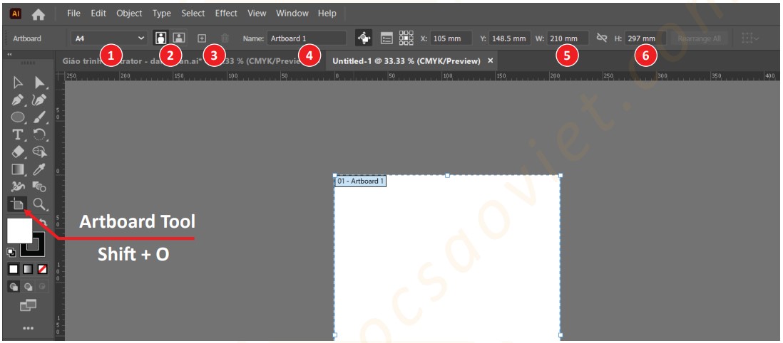Select the Gradient tool
This screenshot has width=783, height=343.
(x=18, y=169)
